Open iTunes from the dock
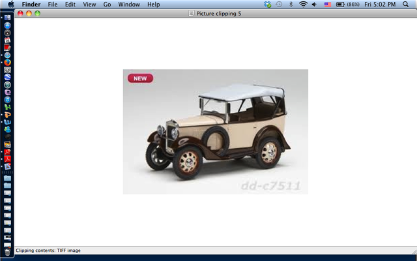This screenshot has height=261, width=417. 7,100
